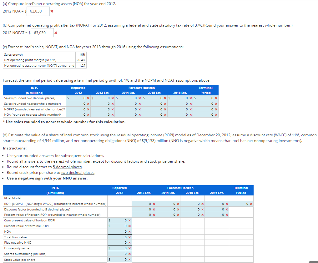Click ROPI cell for 2015 Est.
The width and height of the screenshot is (318, 263).
coord(193,204)
